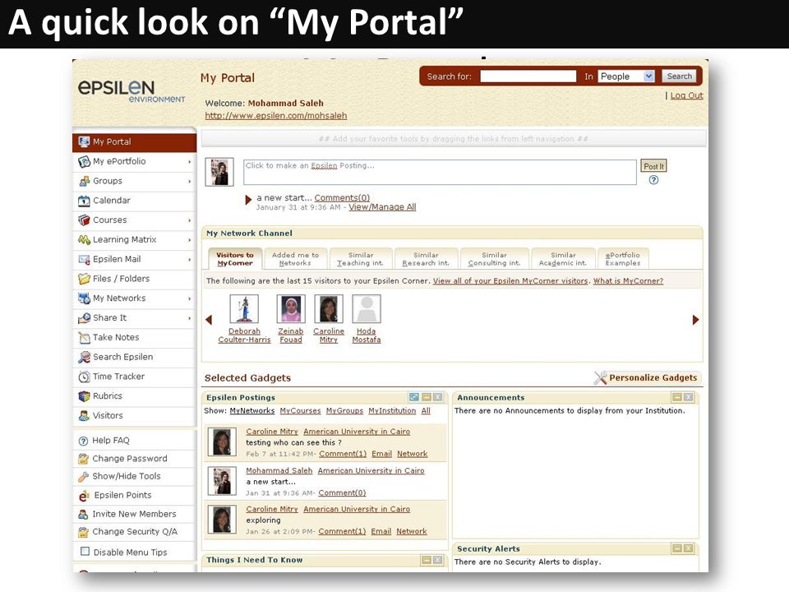This screenshot has width=789, height=592.
Task: Filter postings by MyCourses link
Action: [x=301, y=411]
